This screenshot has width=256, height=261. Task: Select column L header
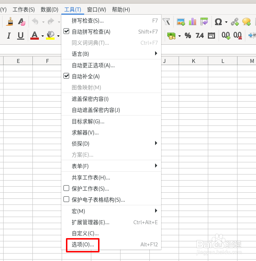click(x=222, y=61)
